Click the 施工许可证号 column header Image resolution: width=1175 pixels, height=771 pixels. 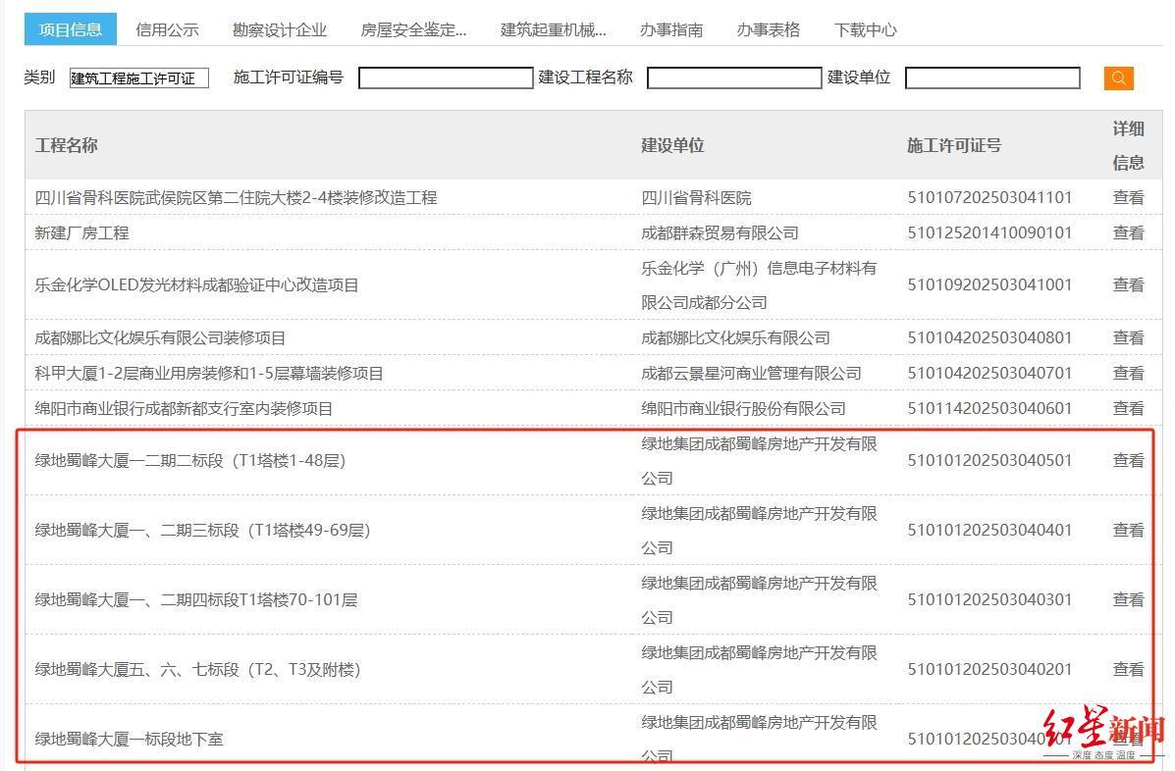point(954,145)
